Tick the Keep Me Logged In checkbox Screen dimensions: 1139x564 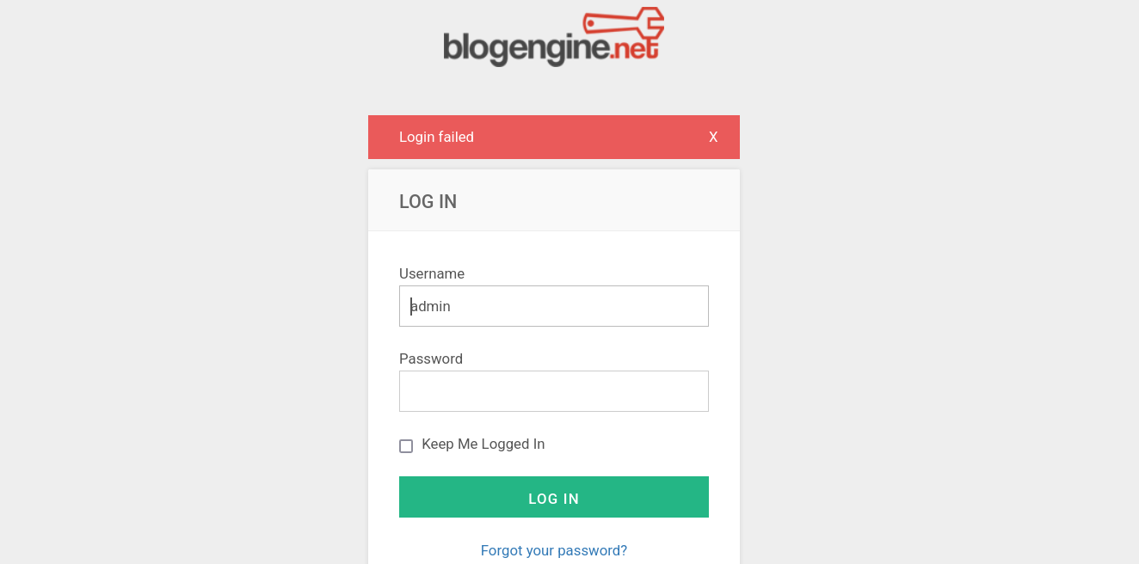(406, 445)
